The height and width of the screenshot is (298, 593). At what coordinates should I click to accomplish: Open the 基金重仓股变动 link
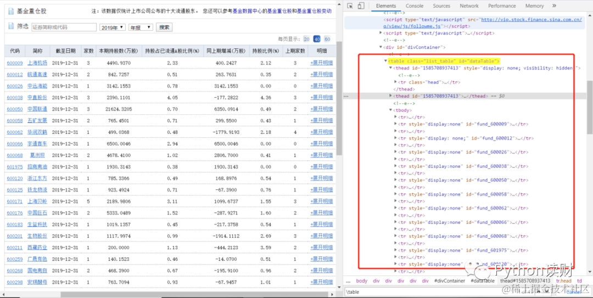314,12
